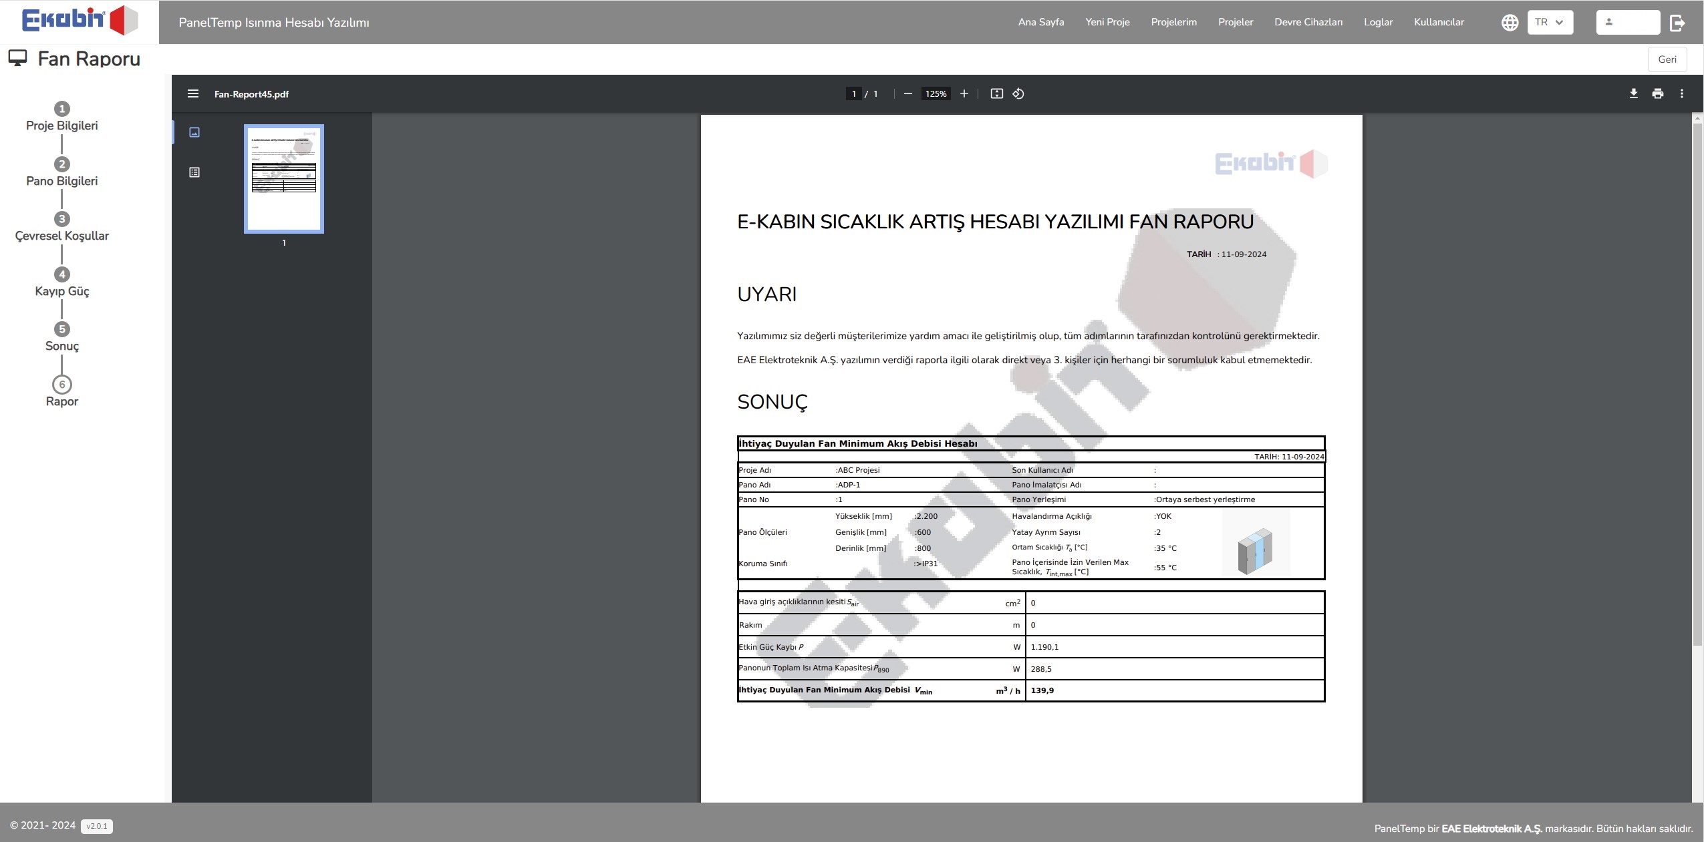Image resolution: width=1704 pixels, height=842 pixels.
Task: Zoom in the PDF with plus
Action: [964, 94]
